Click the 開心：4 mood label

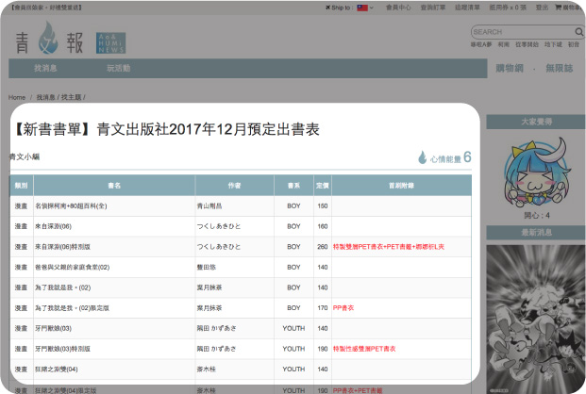pos(537,216)
